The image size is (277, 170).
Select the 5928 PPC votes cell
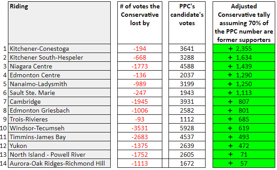coord(187,128)
